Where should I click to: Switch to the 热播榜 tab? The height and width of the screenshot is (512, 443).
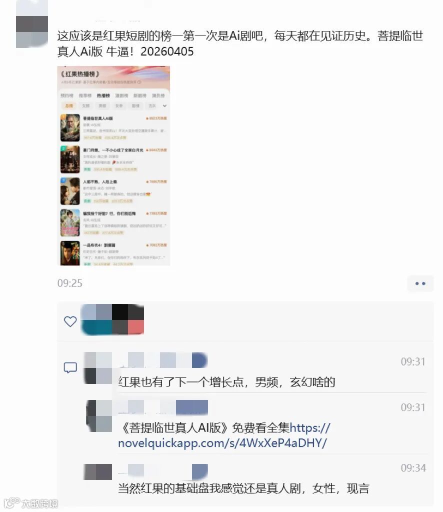point(103,95)
